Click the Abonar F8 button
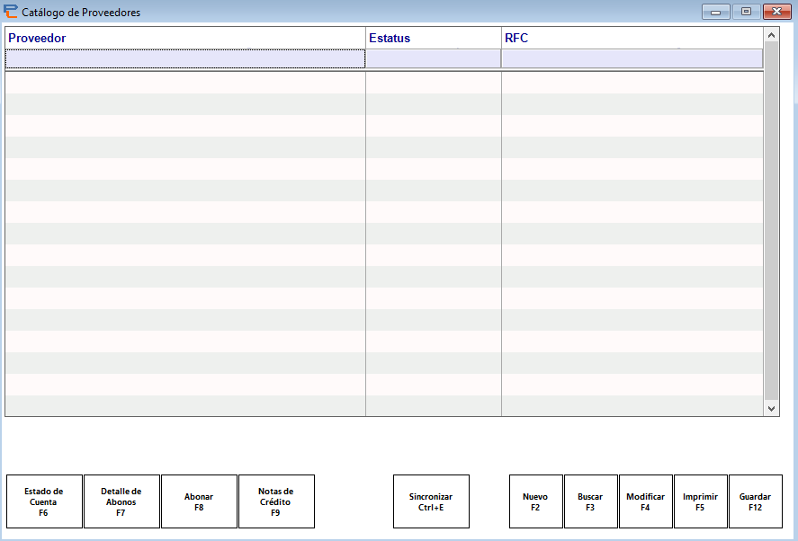This screenshot has width=798, height=541. tap(199, 501)
